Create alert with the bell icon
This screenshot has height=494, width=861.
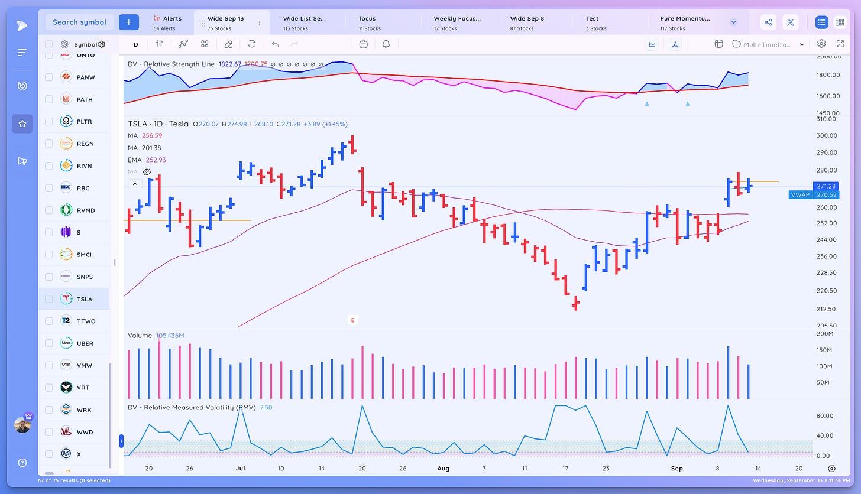click(x=386, y=44)
